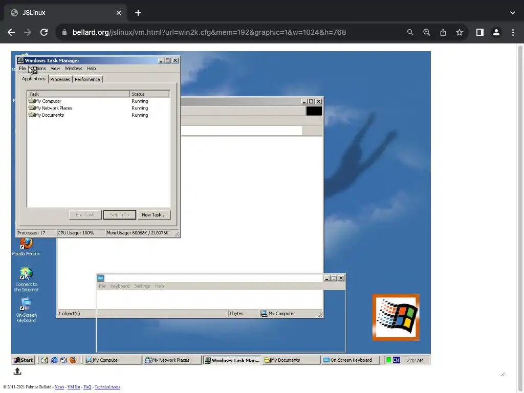524x393 pixels.
Task: Switch to My Network Places taskbar button
Action: coord(172,360)
